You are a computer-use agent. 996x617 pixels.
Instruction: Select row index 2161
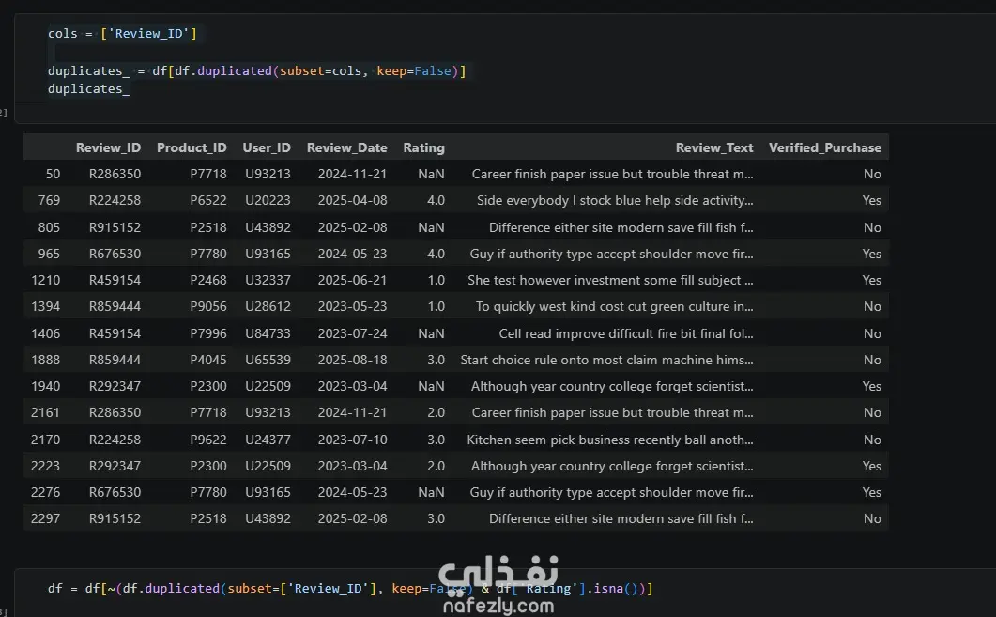tap(45, 412)
